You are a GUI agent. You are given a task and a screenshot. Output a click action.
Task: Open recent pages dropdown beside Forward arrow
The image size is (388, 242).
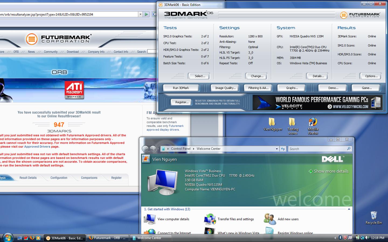tap(158, 149)
